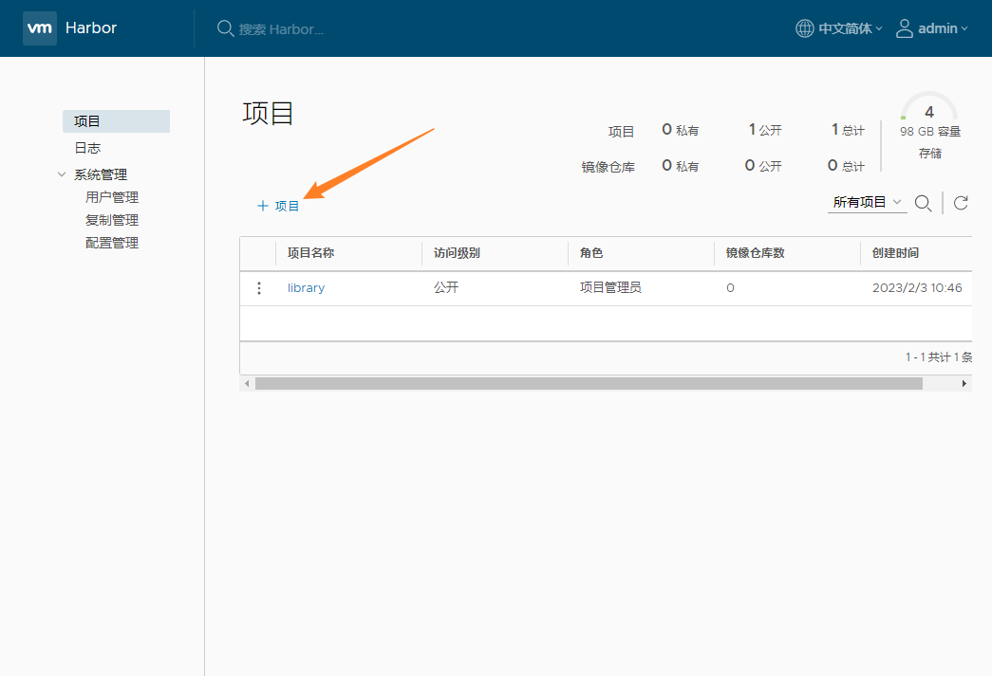Screen dimensions: 992x676
Task: Open 配置管理 settings page
Action: coord(112,243)
